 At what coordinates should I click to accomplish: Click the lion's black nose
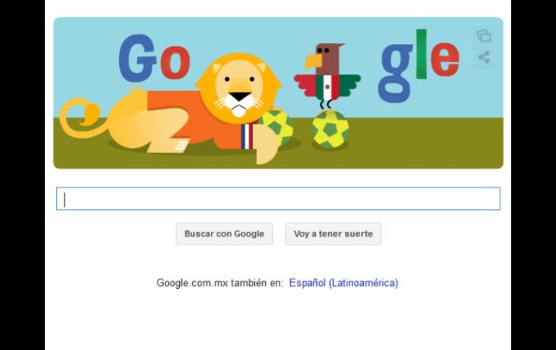click(239, 97)
